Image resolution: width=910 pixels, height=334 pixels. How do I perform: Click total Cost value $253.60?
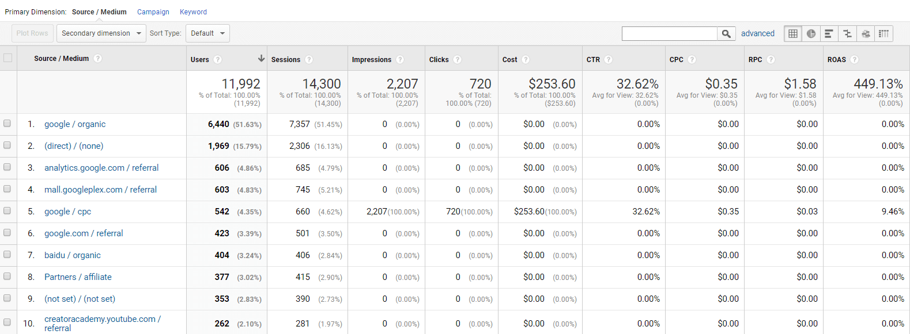point(552,84)
